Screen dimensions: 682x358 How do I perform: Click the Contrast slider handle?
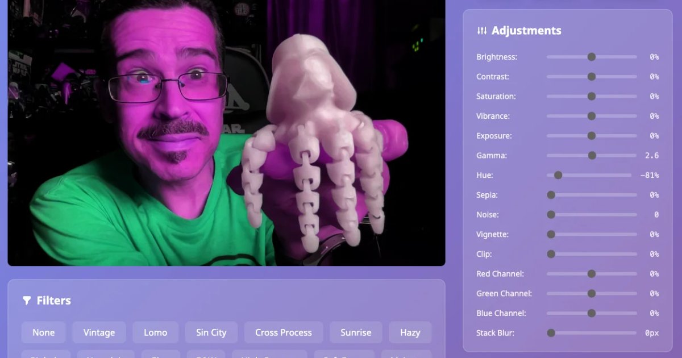[x=592, y=77]
